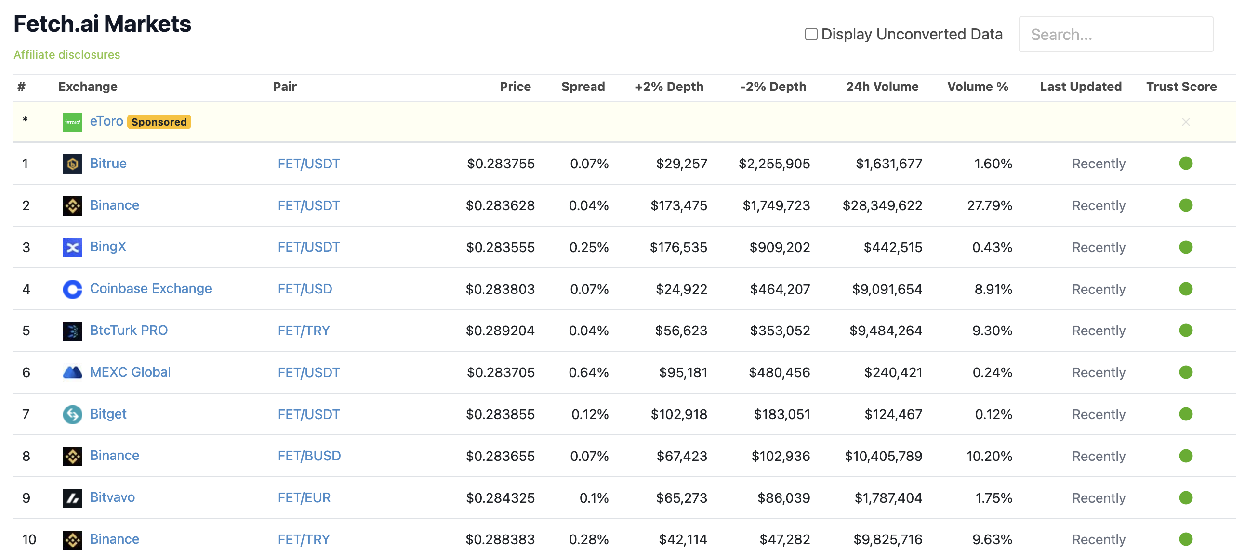Click the Search markets input field
1245x560 pixels.
pos(1115,34)
